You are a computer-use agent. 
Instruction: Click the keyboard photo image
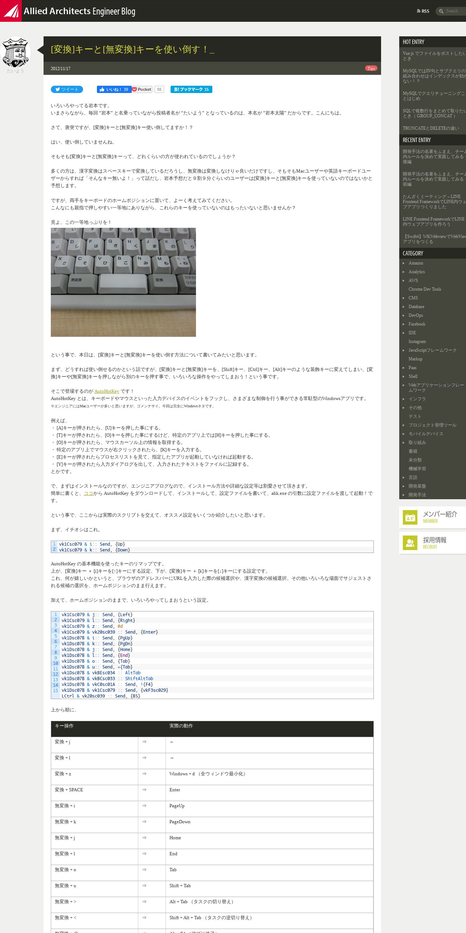coord(123,282)
